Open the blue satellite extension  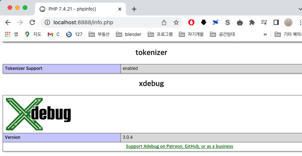click(216, 22)
